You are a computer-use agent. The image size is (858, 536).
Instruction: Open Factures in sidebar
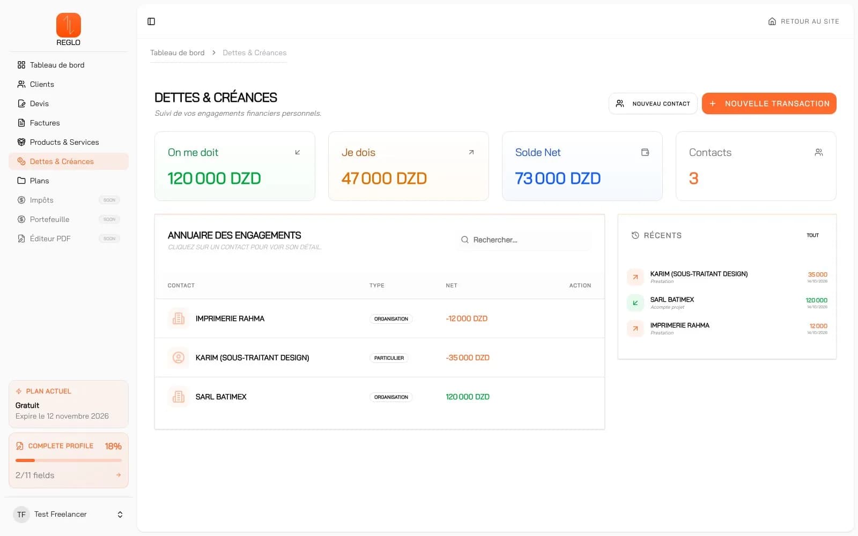pyautogui.click(x=69, y=123)
